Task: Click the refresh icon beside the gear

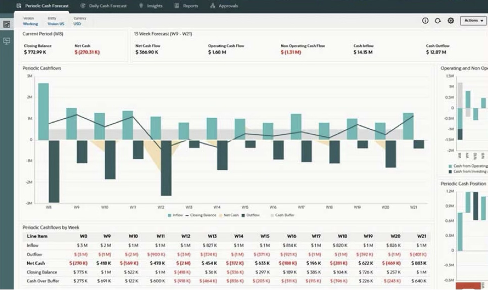Action: pyautogui.click(x=438, y=21)
